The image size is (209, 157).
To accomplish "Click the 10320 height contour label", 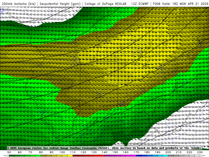I will 8,24.
